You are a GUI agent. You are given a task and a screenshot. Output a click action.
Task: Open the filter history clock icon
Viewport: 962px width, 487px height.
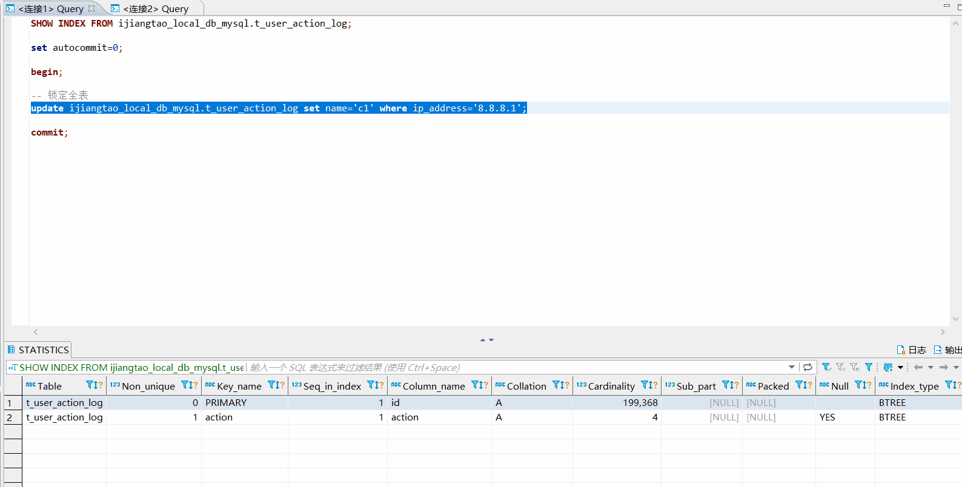(x=888, y=367)
